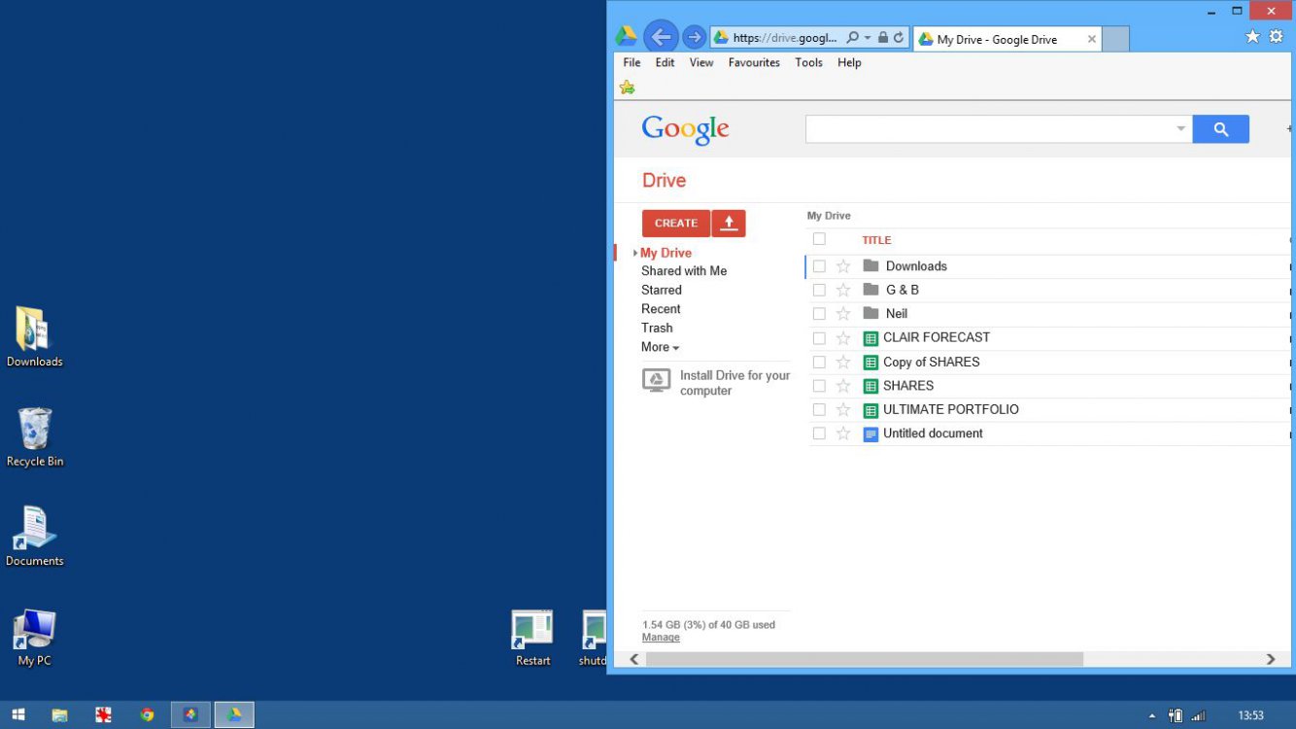The image size is (1296, 729).
Task: Open File Explorer from the taskbar
Action: tap(59, 715)
